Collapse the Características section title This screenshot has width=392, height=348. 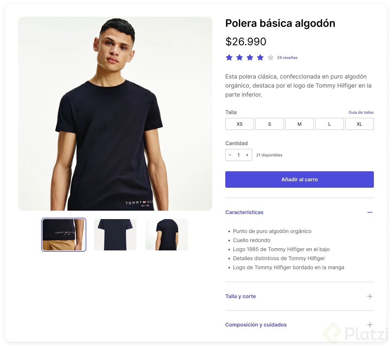(244, 212)
